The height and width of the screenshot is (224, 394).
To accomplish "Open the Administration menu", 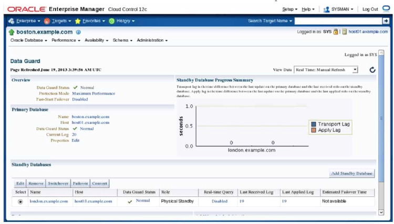I will pyautogui.click(x=152, y=40).
